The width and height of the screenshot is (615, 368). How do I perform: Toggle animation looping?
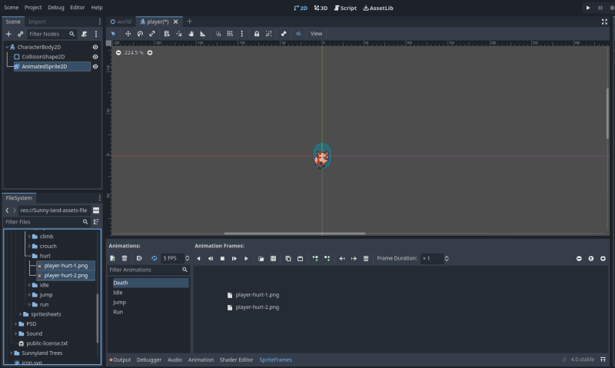pos(155,258)
